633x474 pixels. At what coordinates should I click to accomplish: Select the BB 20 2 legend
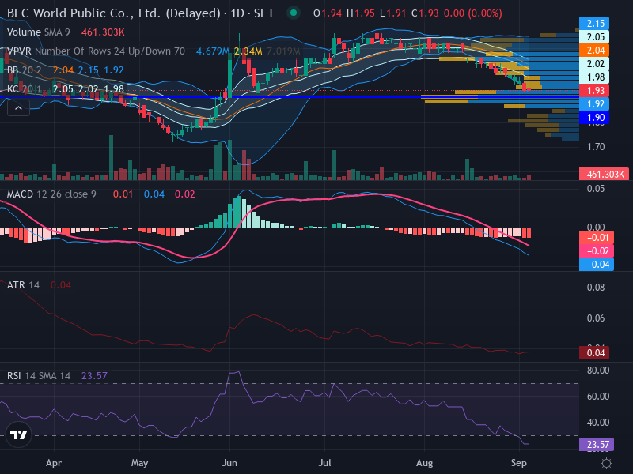[24, 70]
